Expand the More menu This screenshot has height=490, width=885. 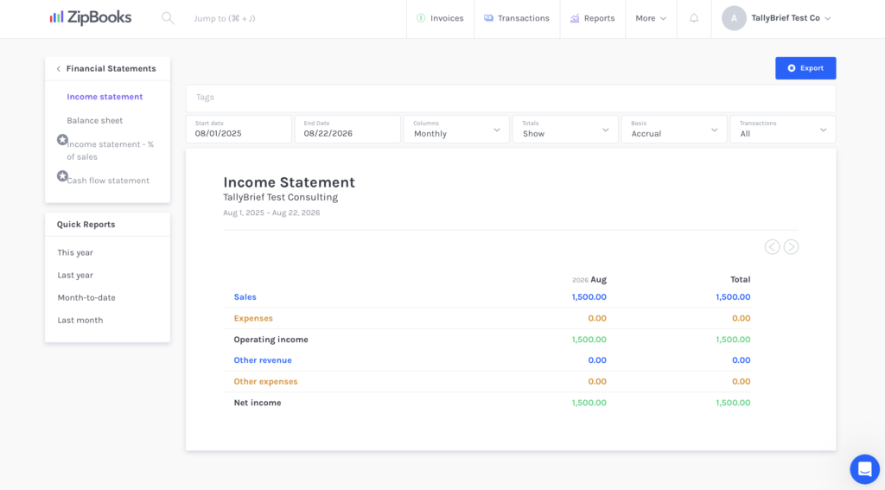tap(651, 18)
